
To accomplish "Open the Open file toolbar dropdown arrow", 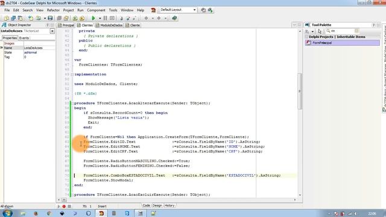I will [x=45, y=18].
